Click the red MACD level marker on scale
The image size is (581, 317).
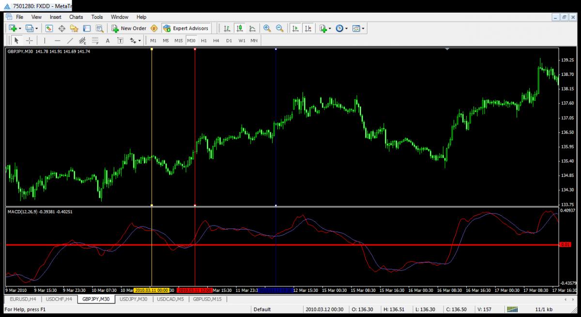(x=565, y=245)
